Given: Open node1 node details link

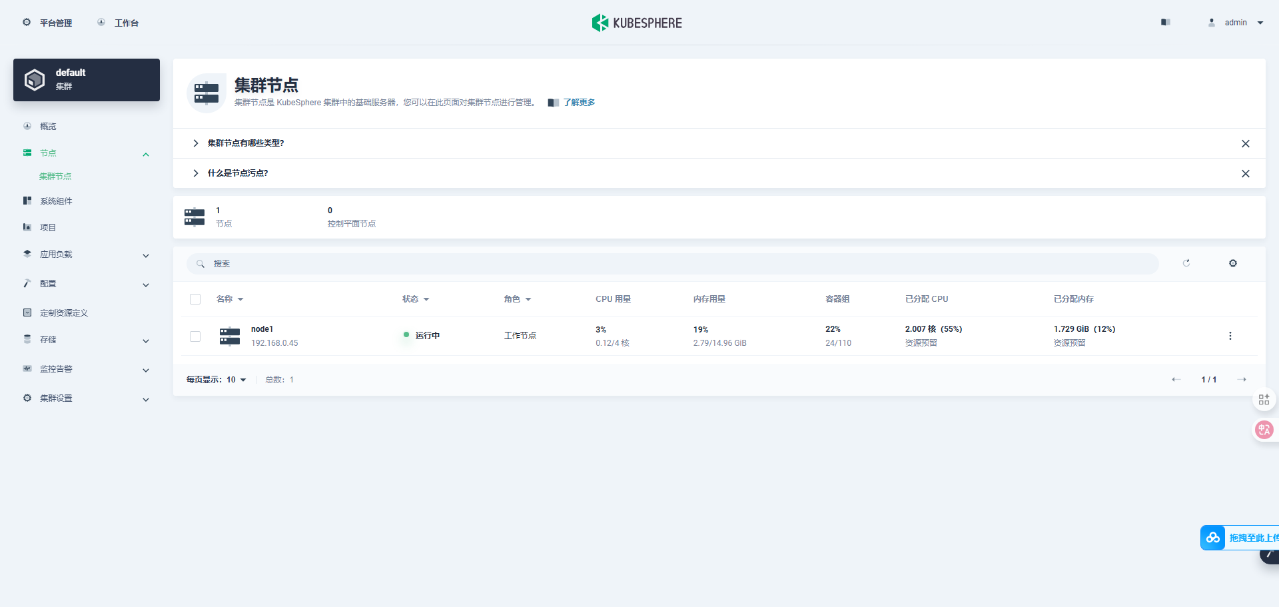Looking at the screenshot, I should 262,329.
